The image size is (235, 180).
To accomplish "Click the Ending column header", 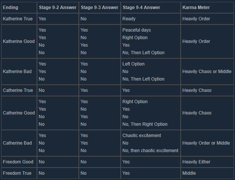I will coord(10,8).
